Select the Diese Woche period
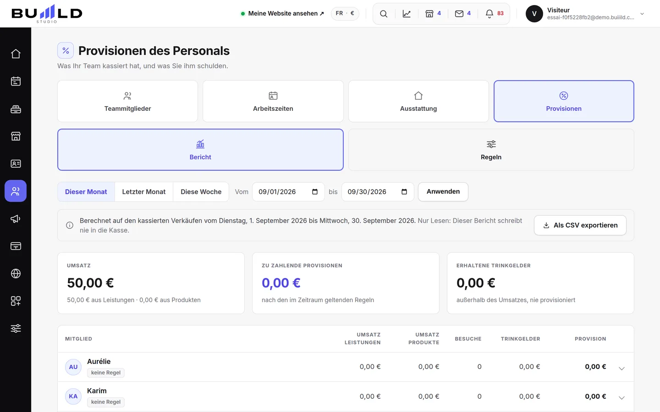The width and height of the screenshot is (660, 412). (201, 192)
